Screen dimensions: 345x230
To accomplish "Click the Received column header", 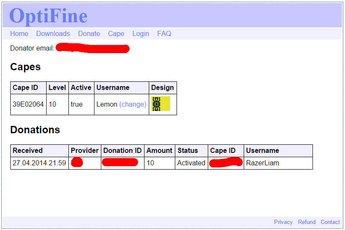I will click(x=39, y=150).
